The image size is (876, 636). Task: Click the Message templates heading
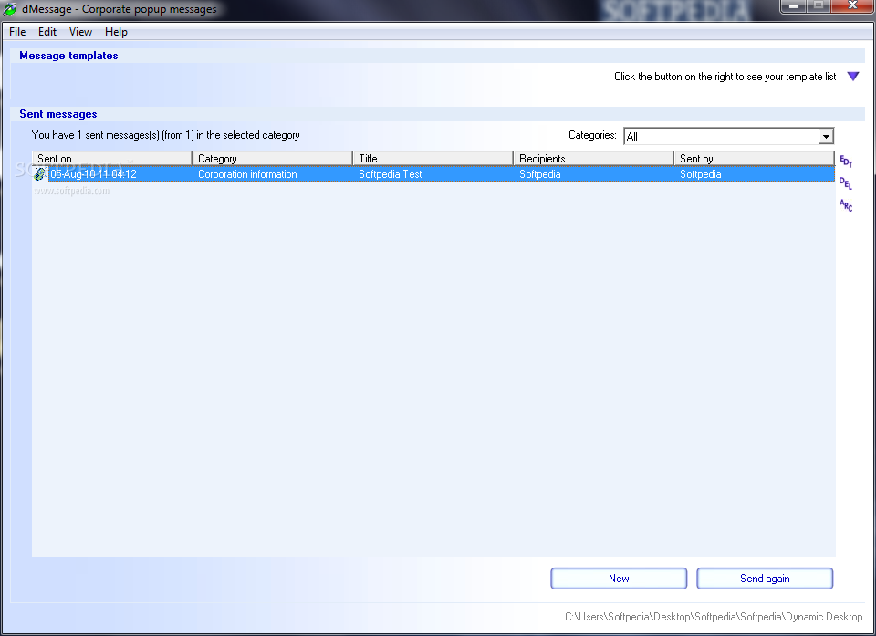68,56
